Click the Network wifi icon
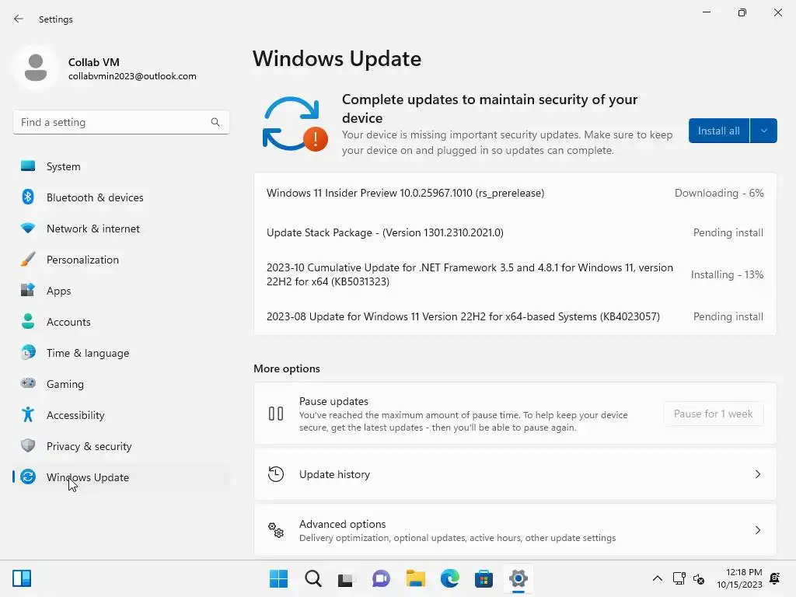 [28, 228]
